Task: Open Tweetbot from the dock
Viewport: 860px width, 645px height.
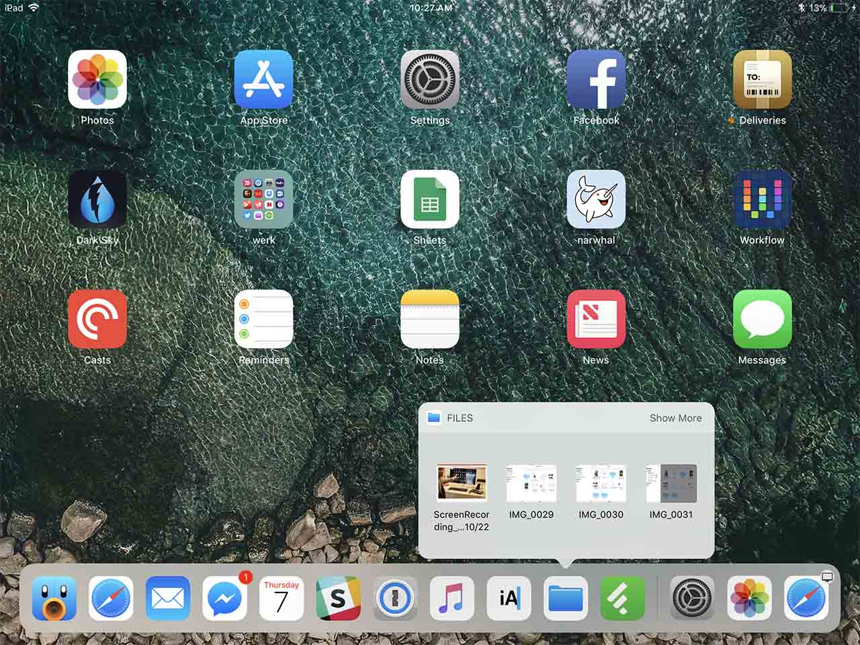Action: coord(54,599)
